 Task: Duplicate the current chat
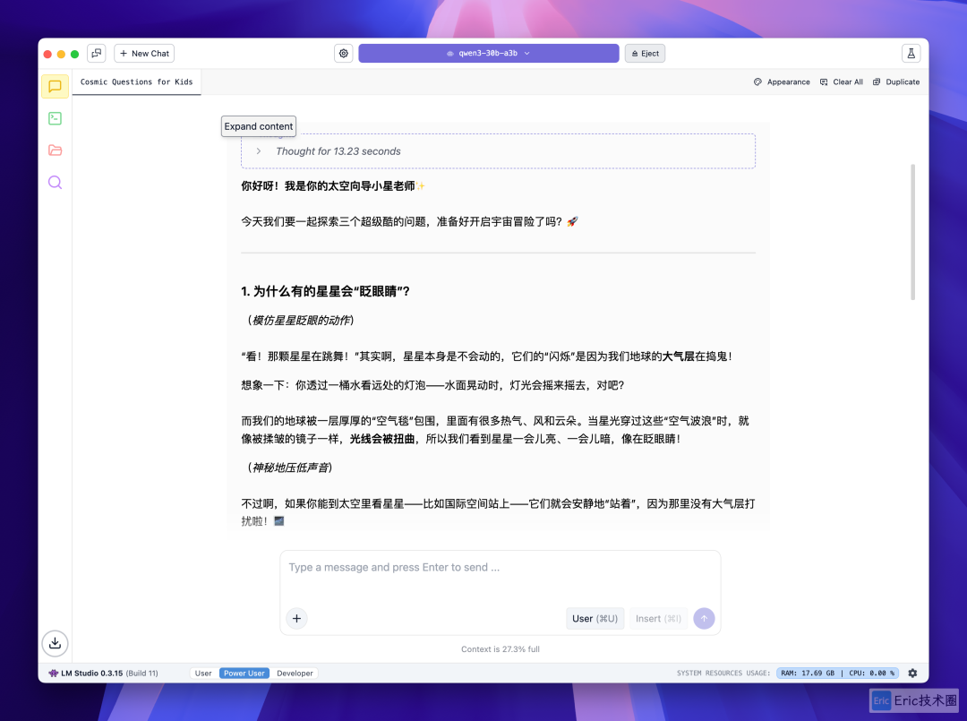pyautogui.click(x=896, y=82)
